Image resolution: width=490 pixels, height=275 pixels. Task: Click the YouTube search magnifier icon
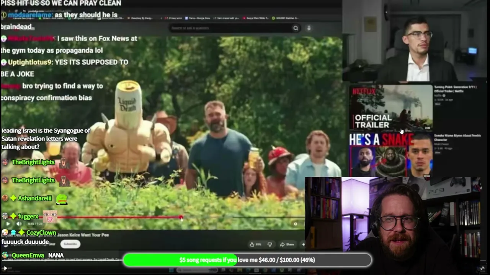[296, 28]
